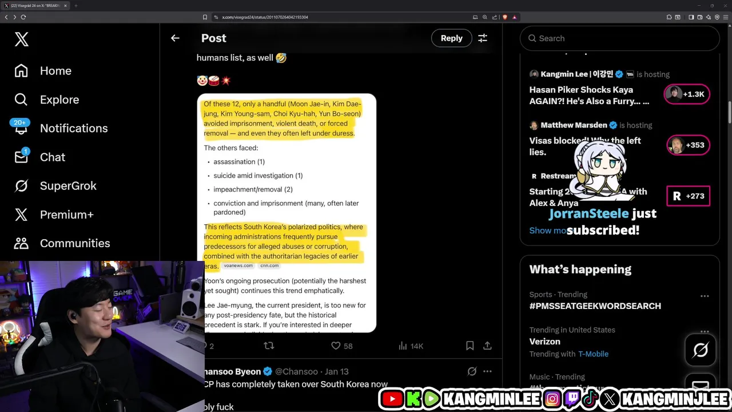Open Premium+ in the sidebar
732x412 pixels.
pyautogui.click(x=54, y=215)
